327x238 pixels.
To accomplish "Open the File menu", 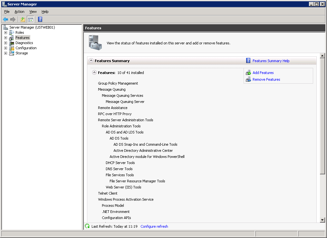I will [7, 12].
